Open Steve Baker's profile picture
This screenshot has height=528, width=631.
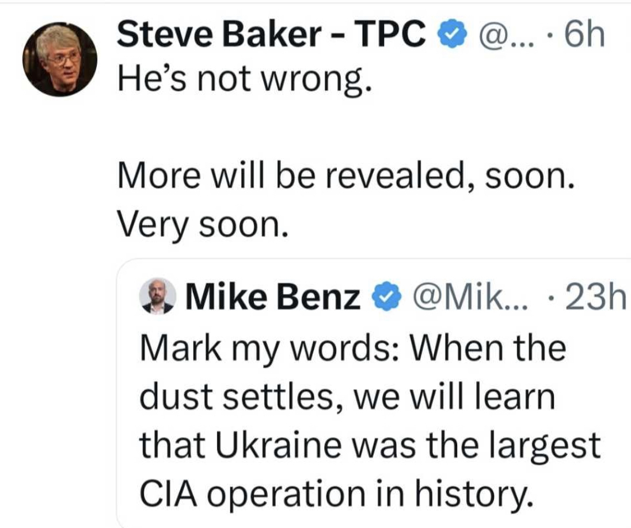pos(59,60)
